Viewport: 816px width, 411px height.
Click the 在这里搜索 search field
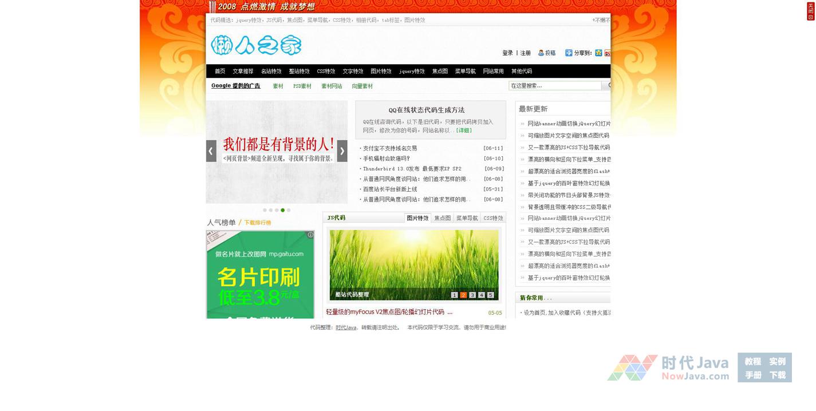click(554, 86)
